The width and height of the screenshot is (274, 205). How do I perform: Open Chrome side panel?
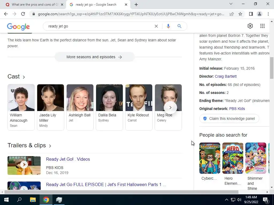tap(251, 14)
